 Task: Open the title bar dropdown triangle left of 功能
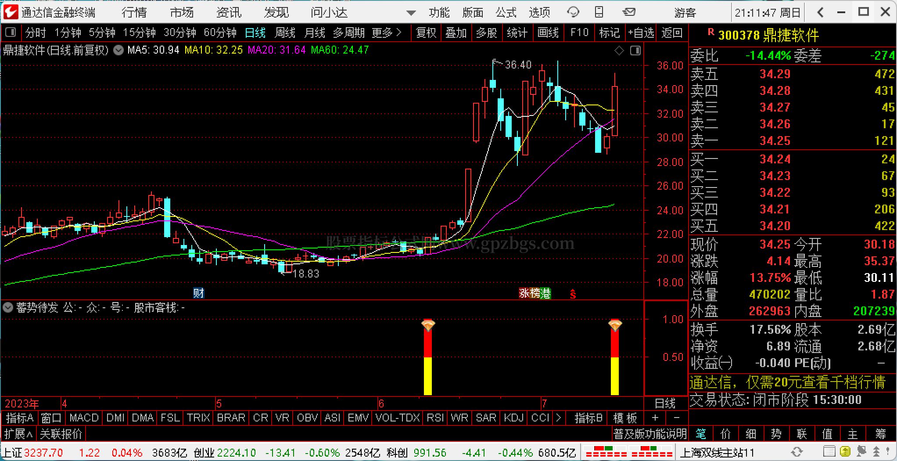pos(411,13)
